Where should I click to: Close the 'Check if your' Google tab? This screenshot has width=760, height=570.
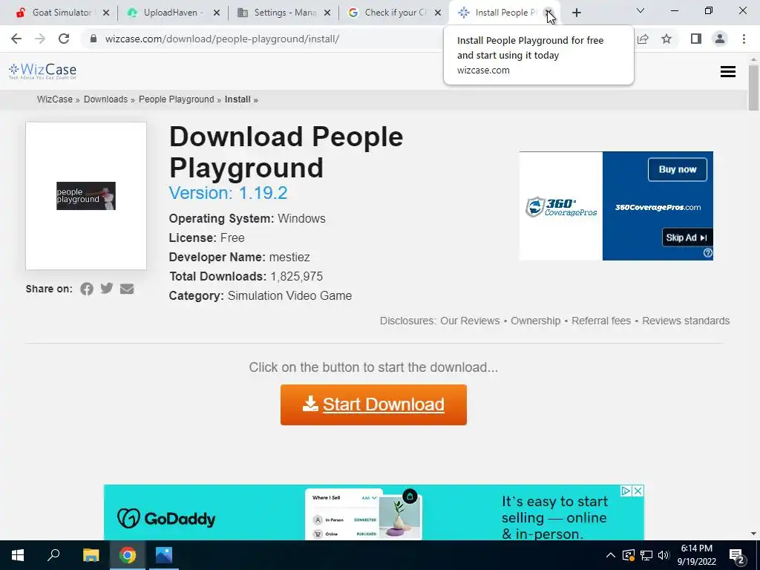[438, 13]
